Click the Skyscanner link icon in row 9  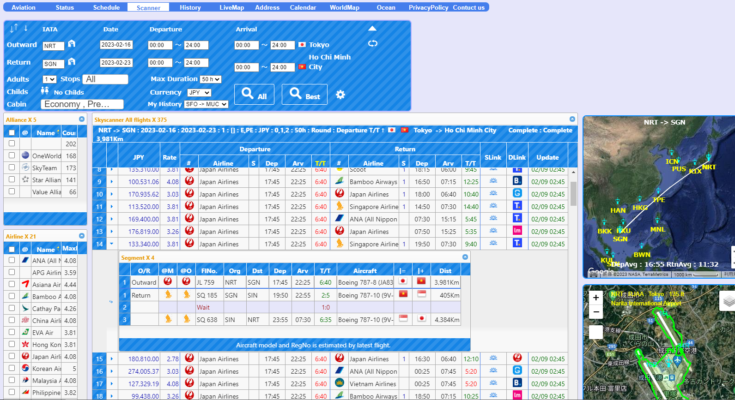[x=493, y=181]
